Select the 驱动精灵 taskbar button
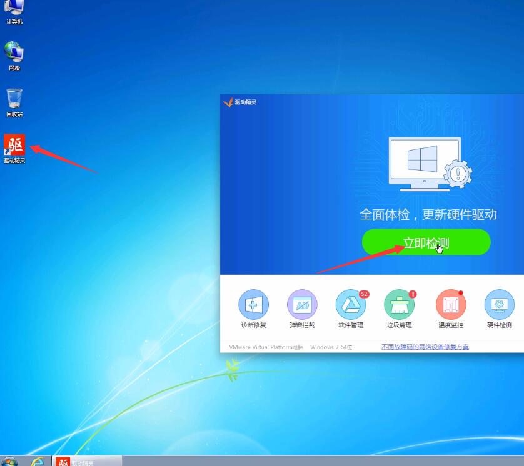The width and height of the screenshot is (524, 466). point(87,461)
